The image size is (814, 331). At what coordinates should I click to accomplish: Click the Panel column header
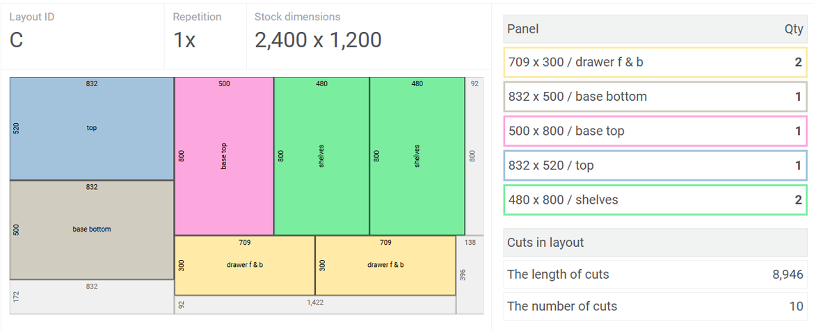coord(523,29)
